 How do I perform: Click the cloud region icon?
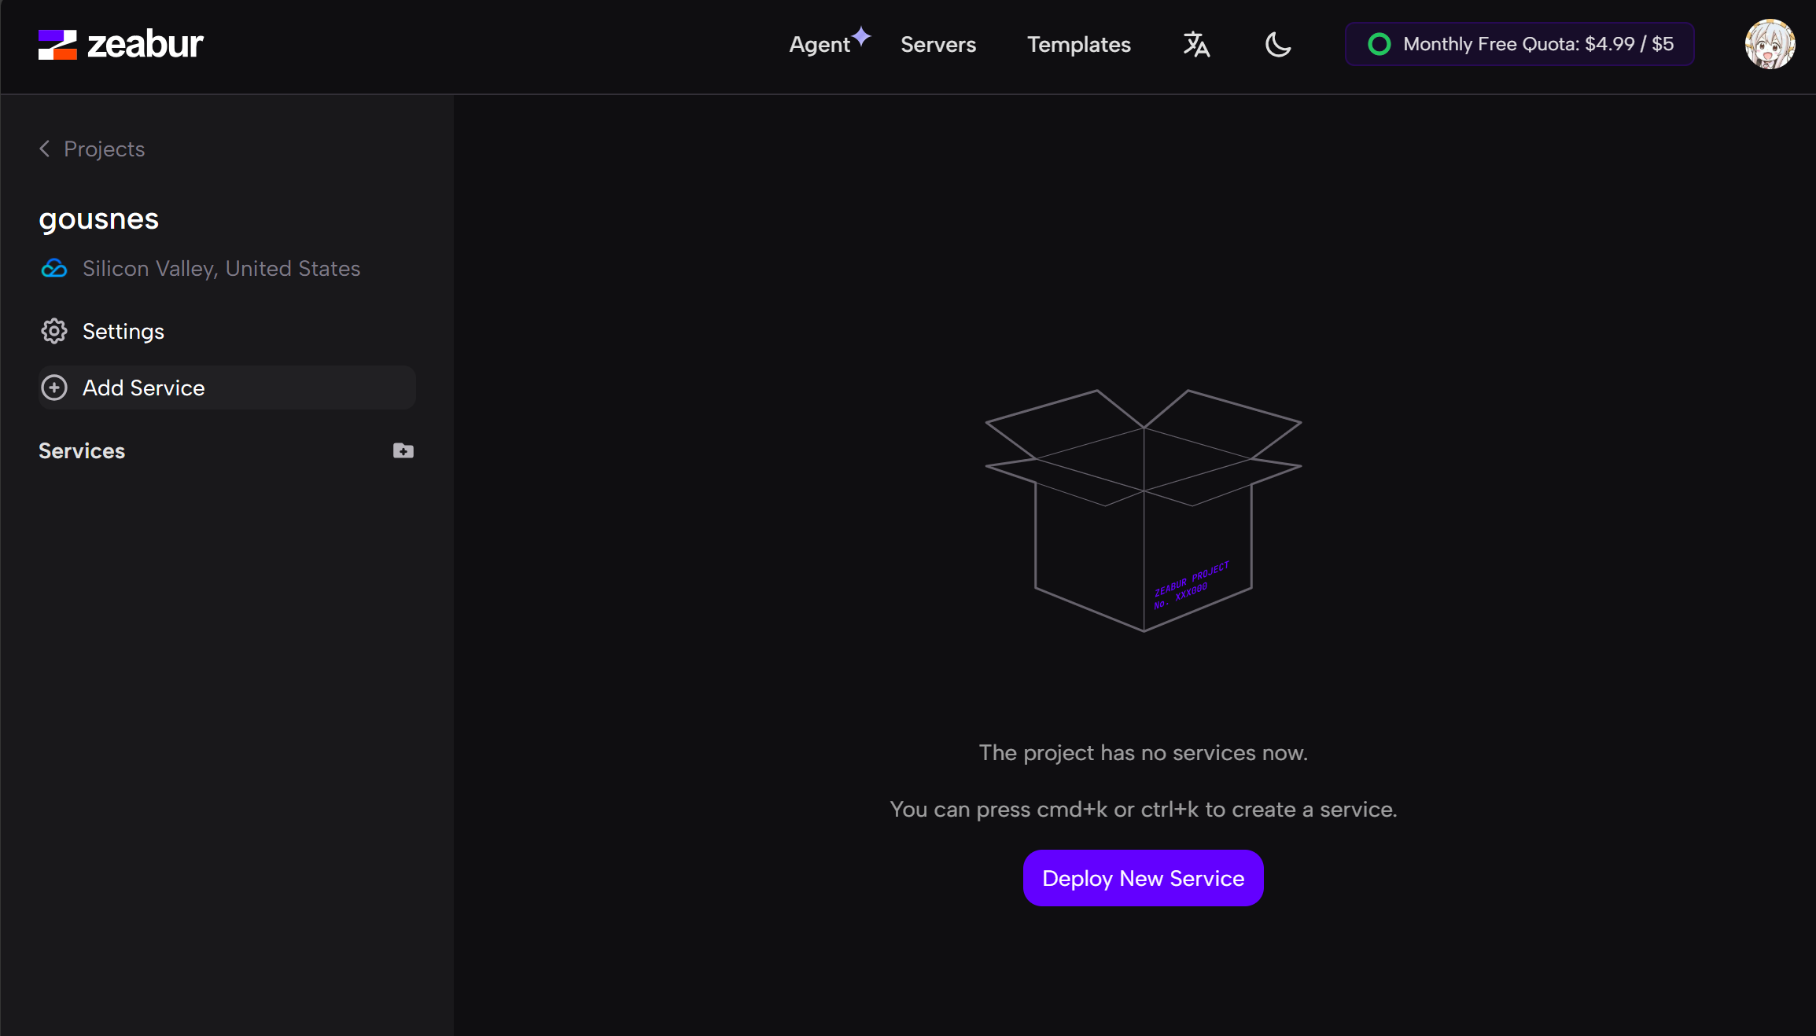tap(54, 268)
